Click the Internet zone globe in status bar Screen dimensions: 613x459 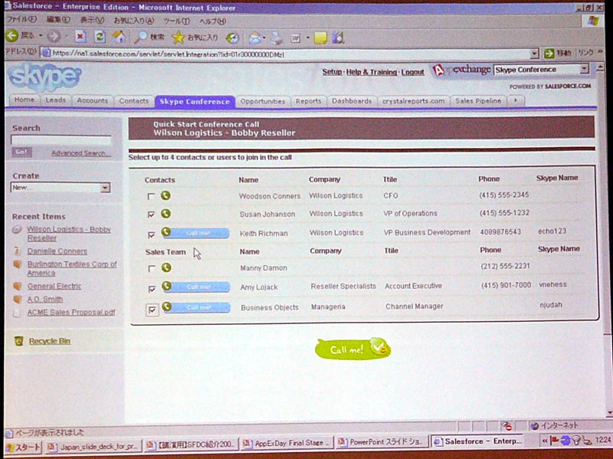pos(534,426)
